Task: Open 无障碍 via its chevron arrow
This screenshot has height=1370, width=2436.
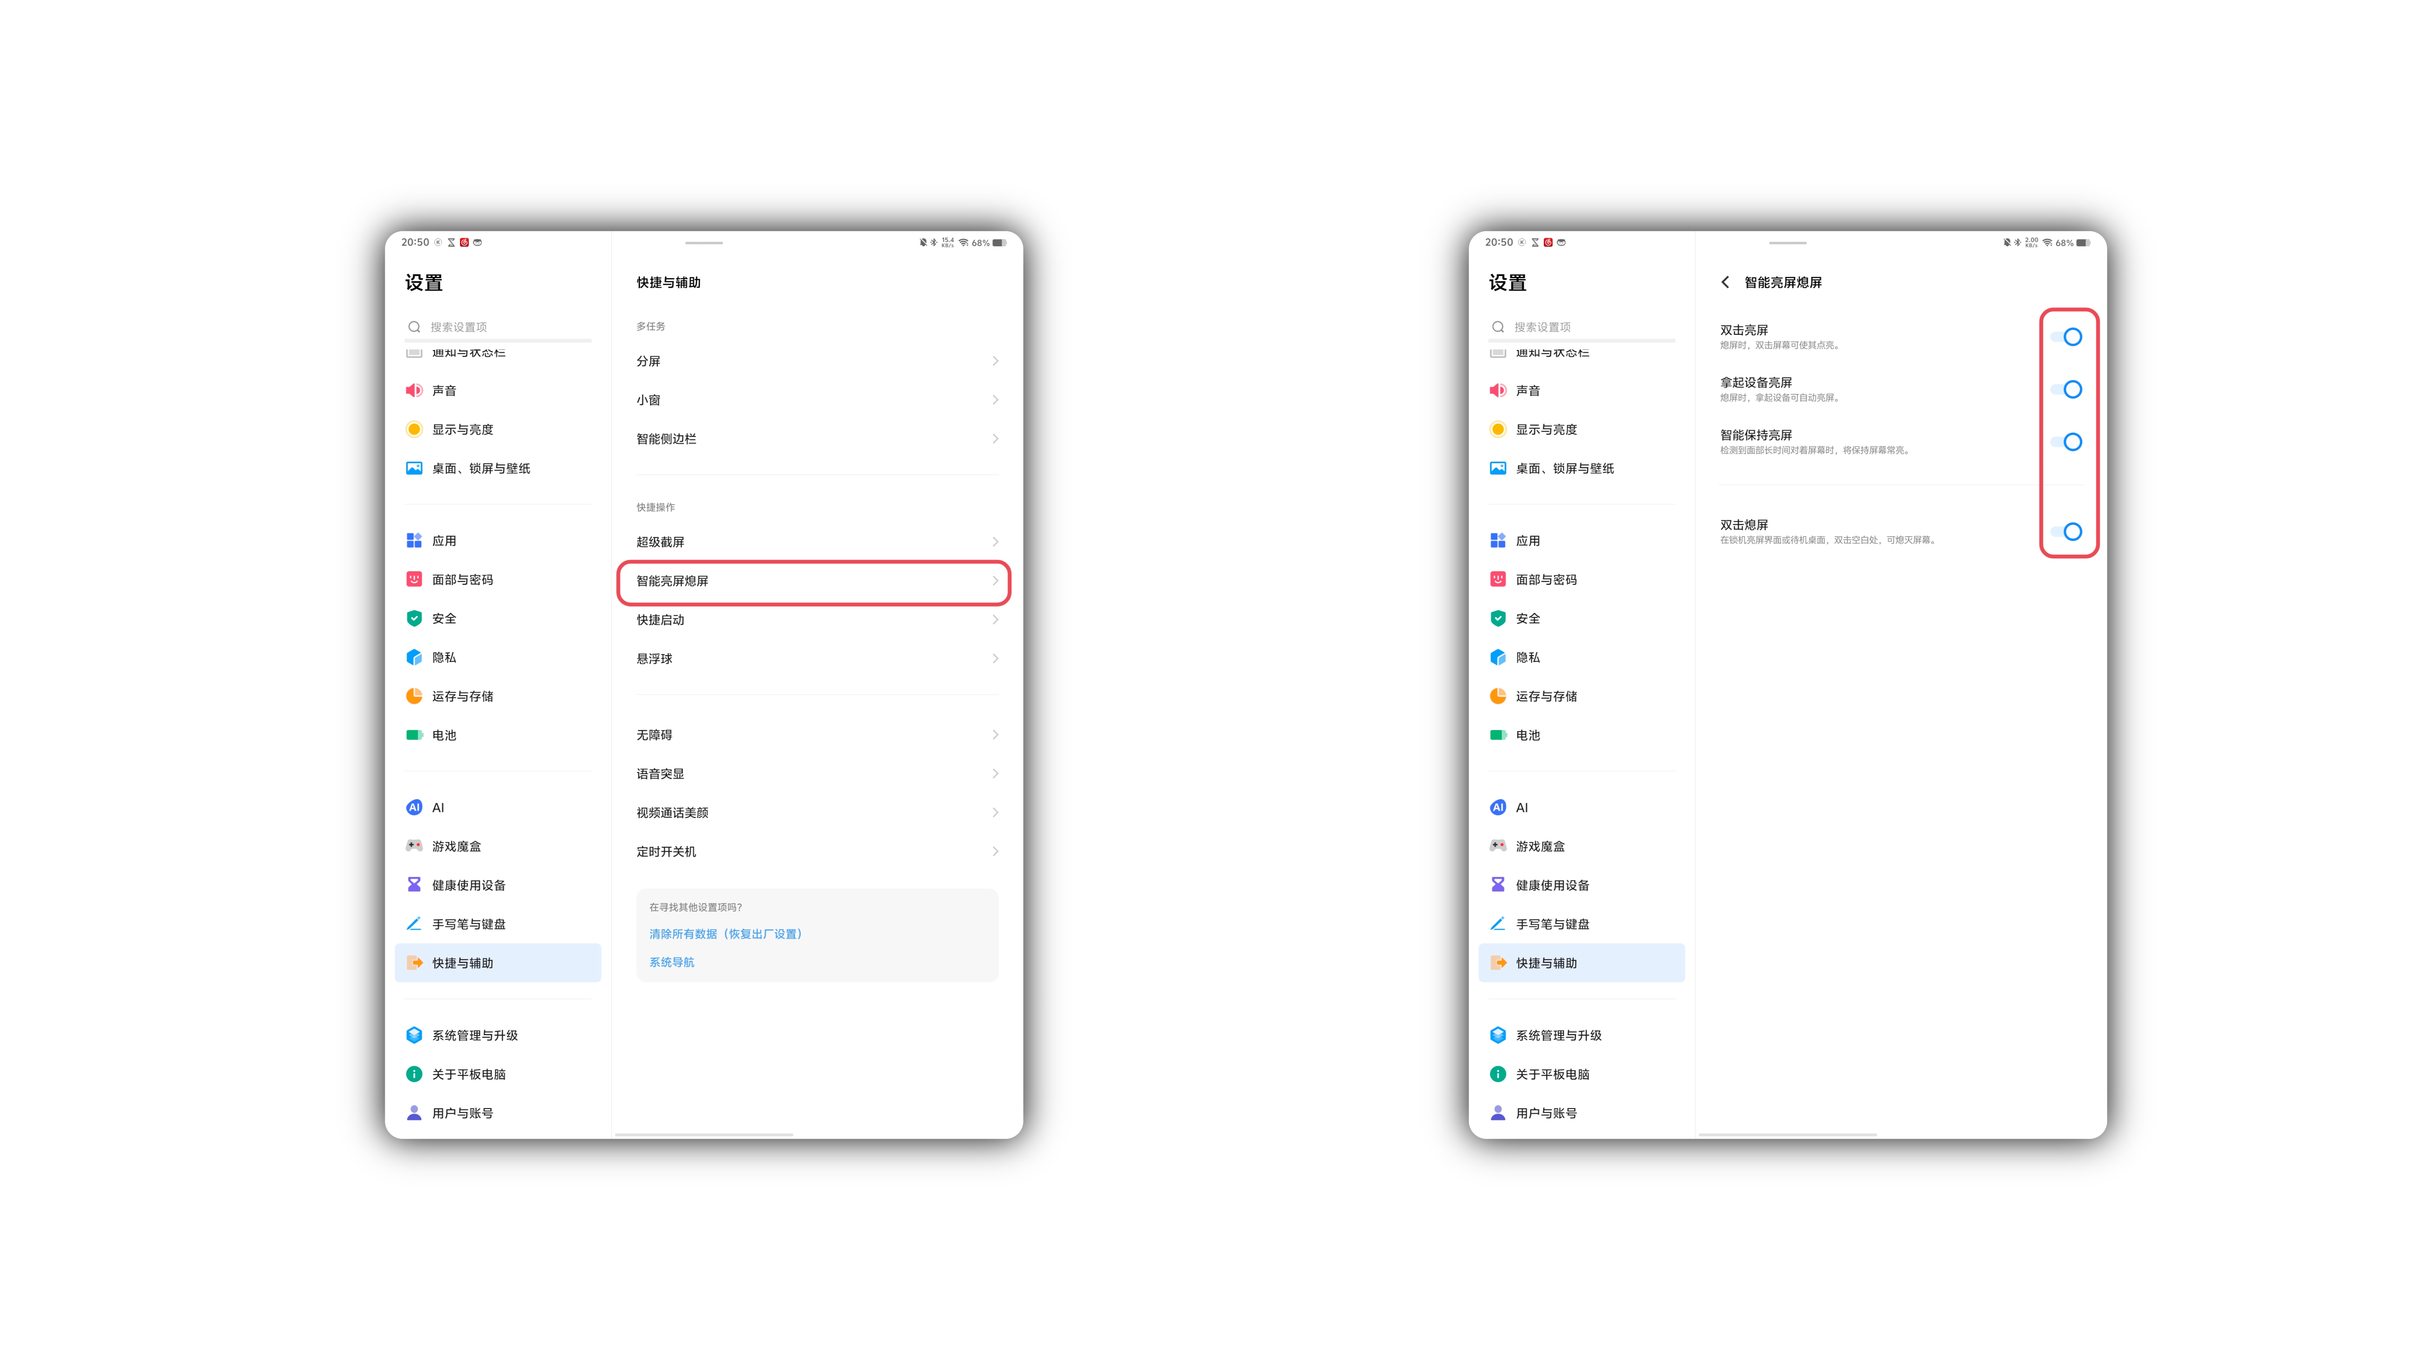Action: (x=995, y=735)
